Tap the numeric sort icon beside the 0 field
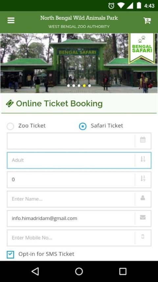The height and width of the screenshot is (282, 158). [143, 179]
